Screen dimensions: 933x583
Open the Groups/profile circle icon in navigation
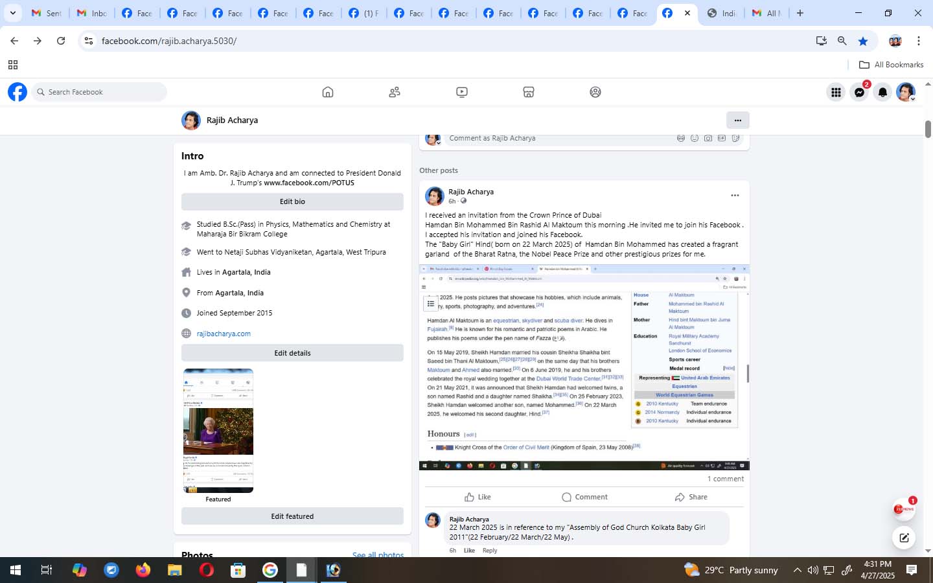[595, 92]
